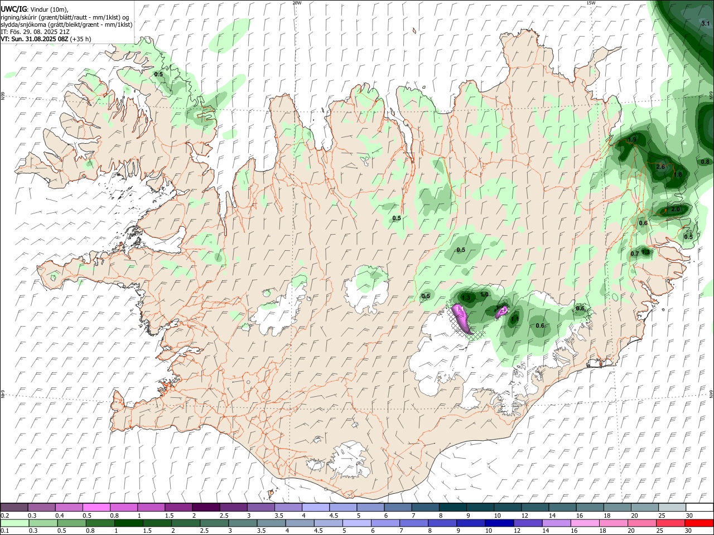This screenshot has width=714, height=535.
Task: Click the gray-purple snow swatch labeled 0.2
Action: click(14, 507)
